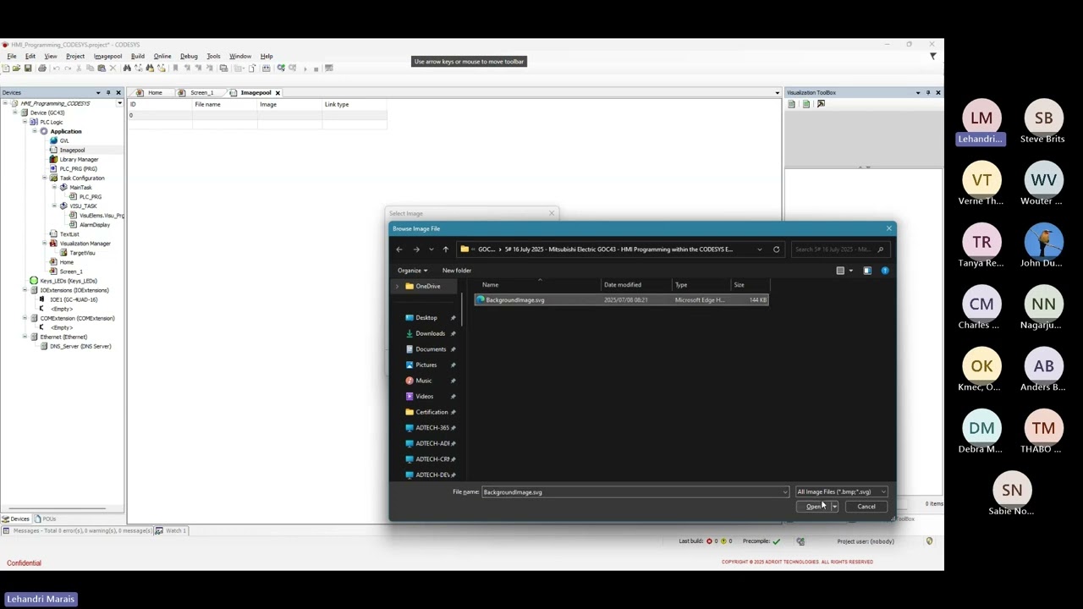Select AlarmDisplay in device tree
1083x609 pixels.
click(95, 225)
